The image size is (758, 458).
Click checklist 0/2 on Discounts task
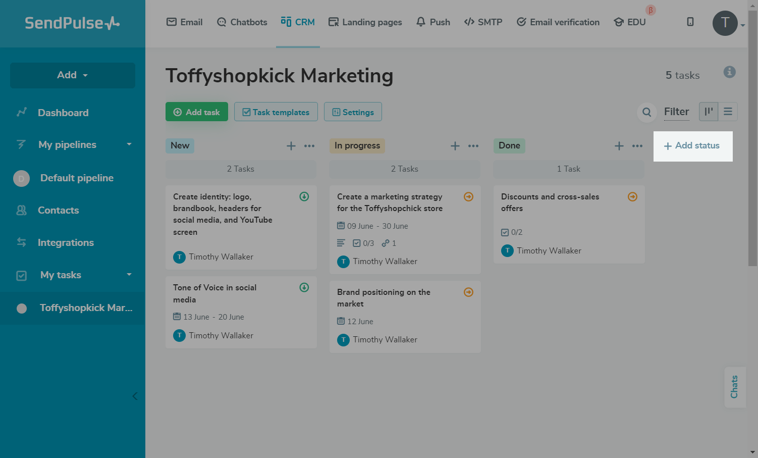coord(512,232)
